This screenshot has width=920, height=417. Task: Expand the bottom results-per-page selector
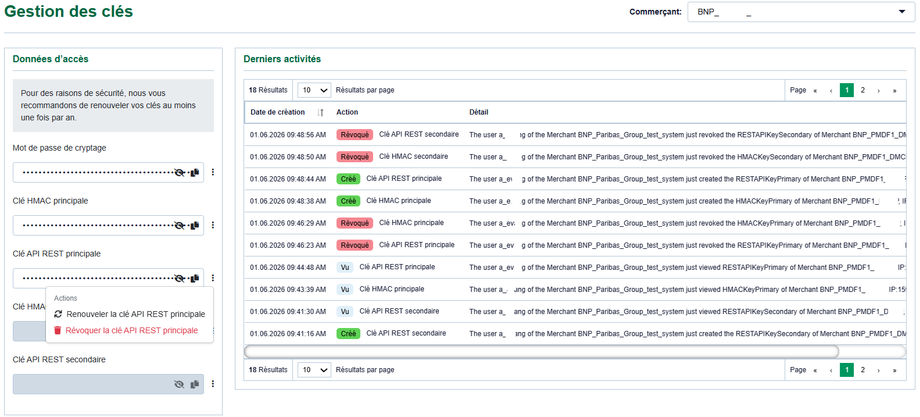click(314, 370)
